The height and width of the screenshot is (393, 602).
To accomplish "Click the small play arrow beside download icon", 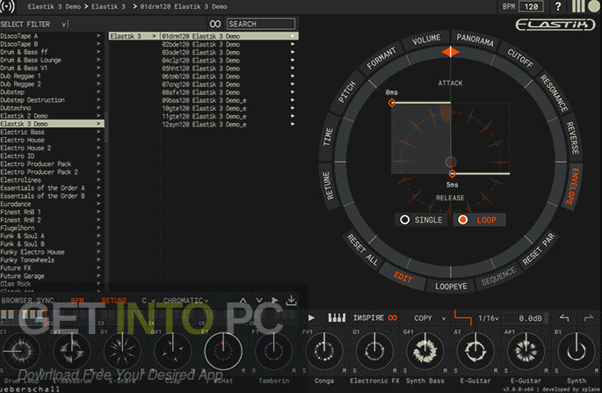I will coord(274,300).
